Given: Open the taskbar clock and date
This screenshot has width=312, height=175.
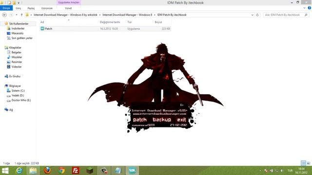Looking at the screenshot, I should pyautogui.click(x=301, y=171).
